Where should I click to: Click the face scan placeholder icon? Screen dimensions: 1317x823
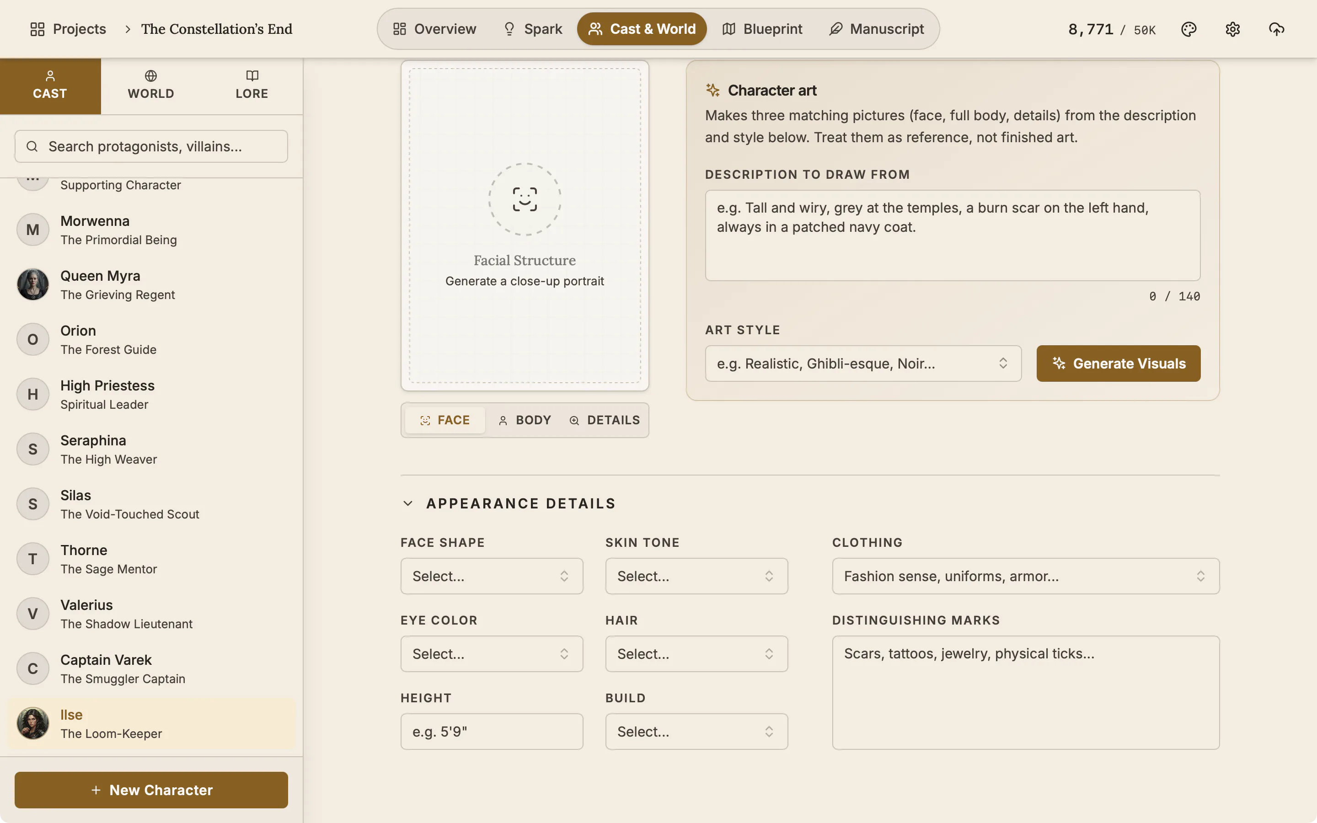(x=525, y=199)
